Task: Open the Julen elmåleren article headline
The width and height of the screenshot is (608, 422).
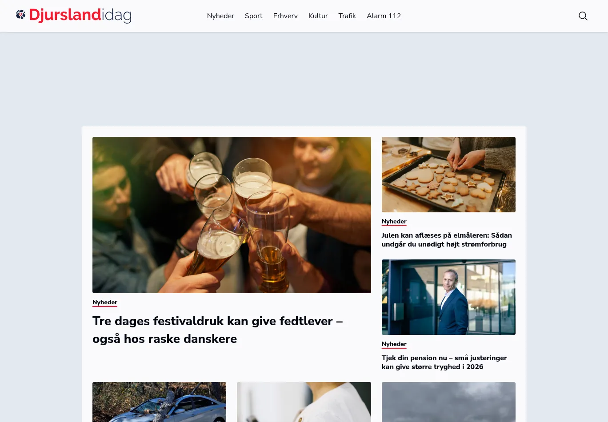Action: (x=447, y=240)
